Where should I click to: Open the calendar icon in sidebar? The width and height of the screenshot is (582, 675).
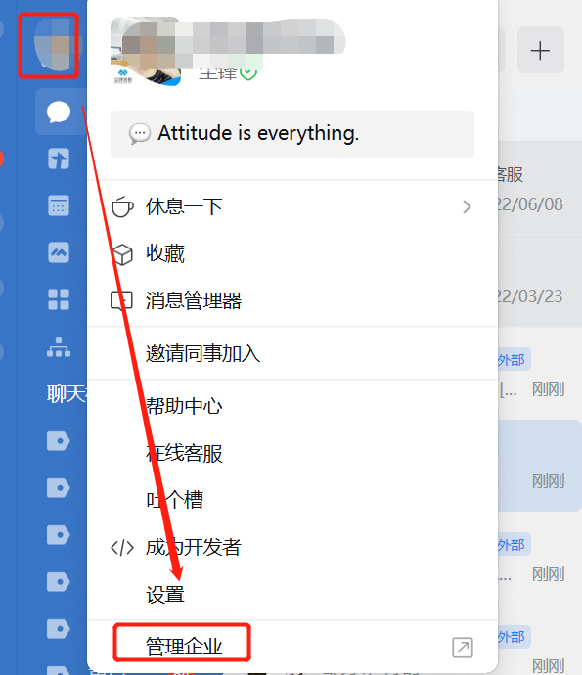pyautogui.click(x=59, y=205)
